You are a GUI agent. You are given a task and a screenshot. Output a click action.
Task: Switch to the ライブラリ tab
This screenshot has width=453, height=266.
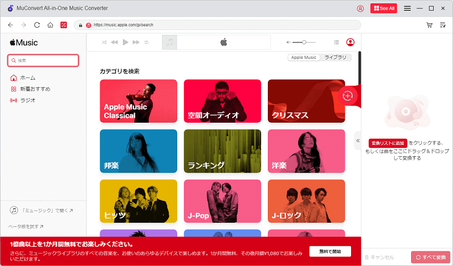click(x=335, y=58)
